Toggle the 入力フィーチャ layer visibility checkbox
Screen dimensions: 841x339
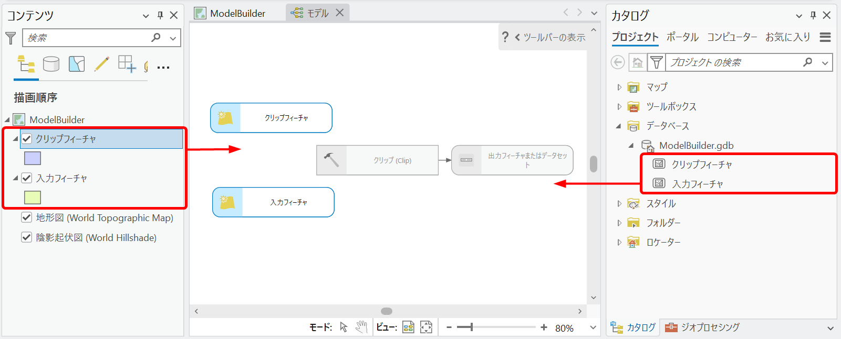(27, 178)
